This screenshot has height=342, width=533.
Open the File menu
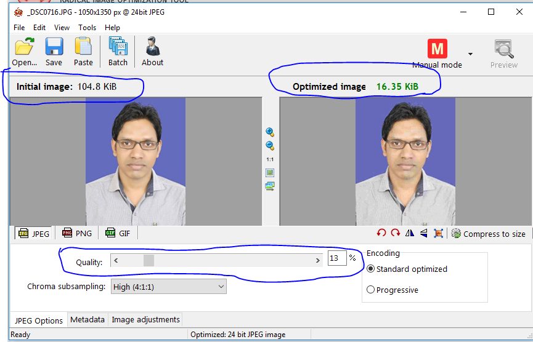19,28
